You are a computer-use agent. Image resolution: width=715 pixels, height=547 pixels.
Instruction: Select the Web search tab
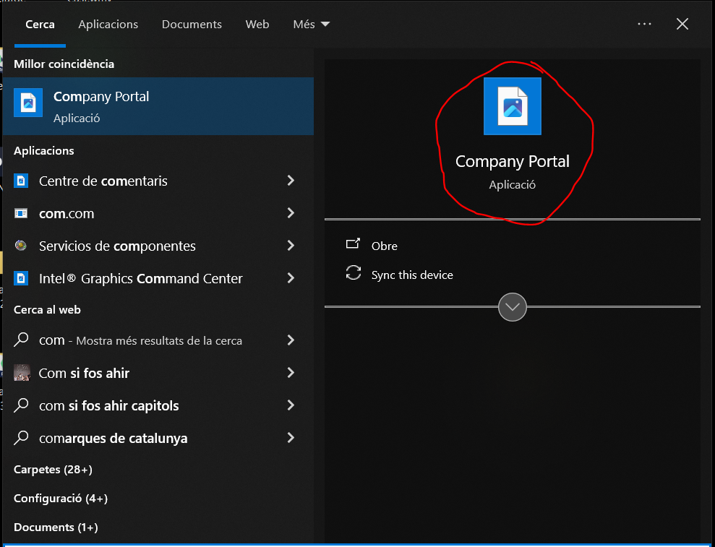(x=257, y=24)
